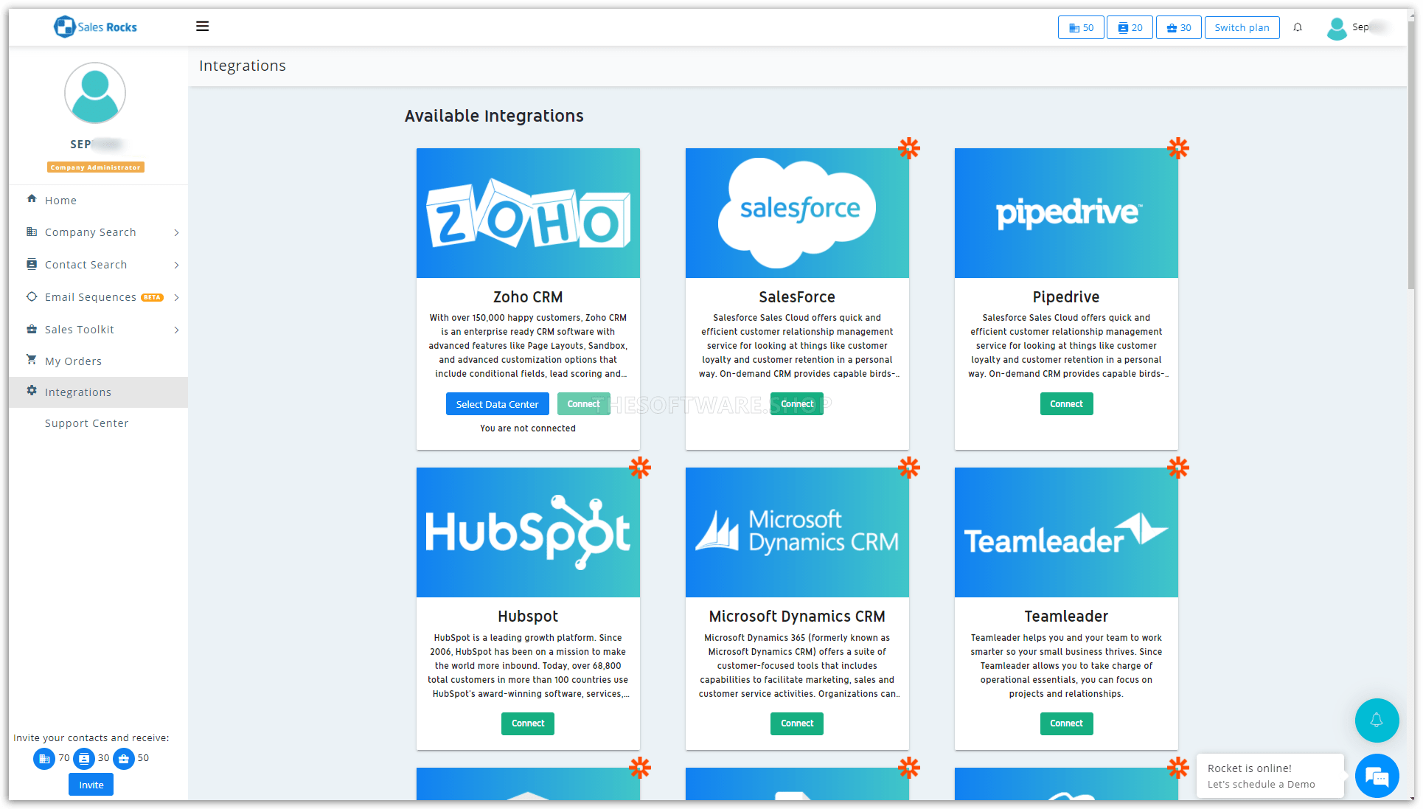Click the Sales Rocks logo
This screenshot has height=809, width=1423.
[96, 27]
